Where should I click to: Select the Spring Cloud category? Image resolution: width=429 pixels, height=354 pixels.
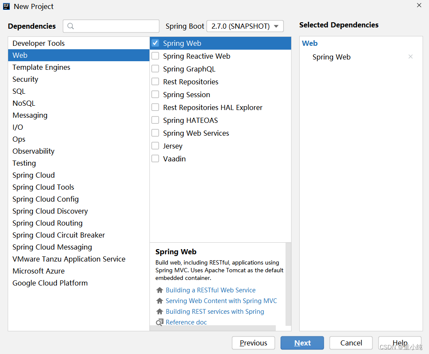point(79,176)
